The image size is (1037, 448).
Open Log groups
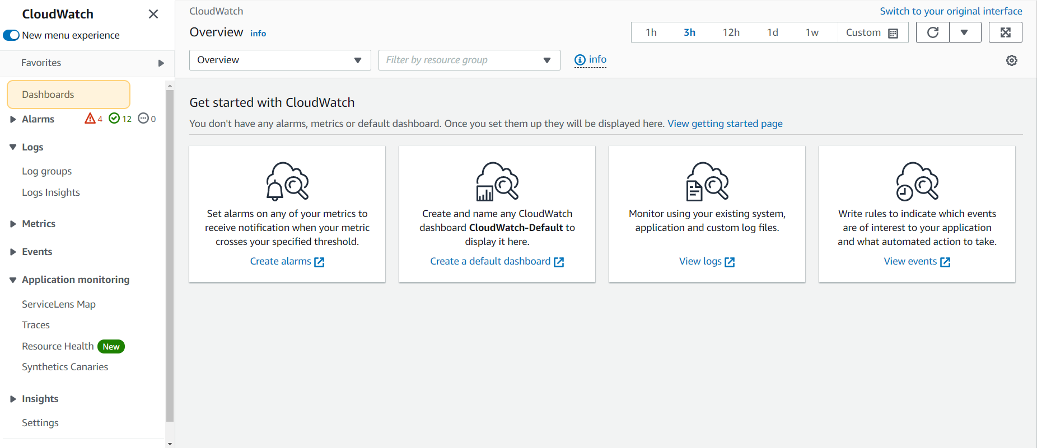(x=47, y=171)
